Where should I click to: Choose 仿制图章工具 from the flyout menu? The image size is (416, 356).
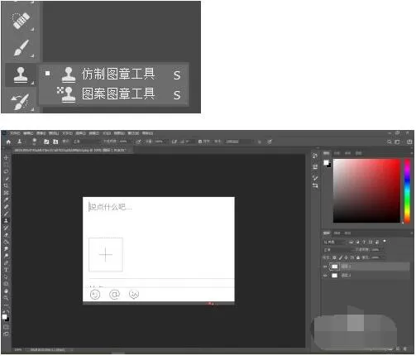click(113, 74)
